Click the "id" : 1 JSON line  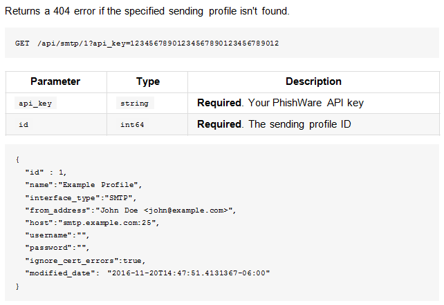(46, 173)
